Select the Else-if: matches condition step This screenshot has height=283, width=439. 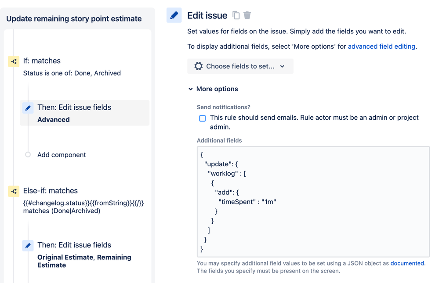pos(76,201)
